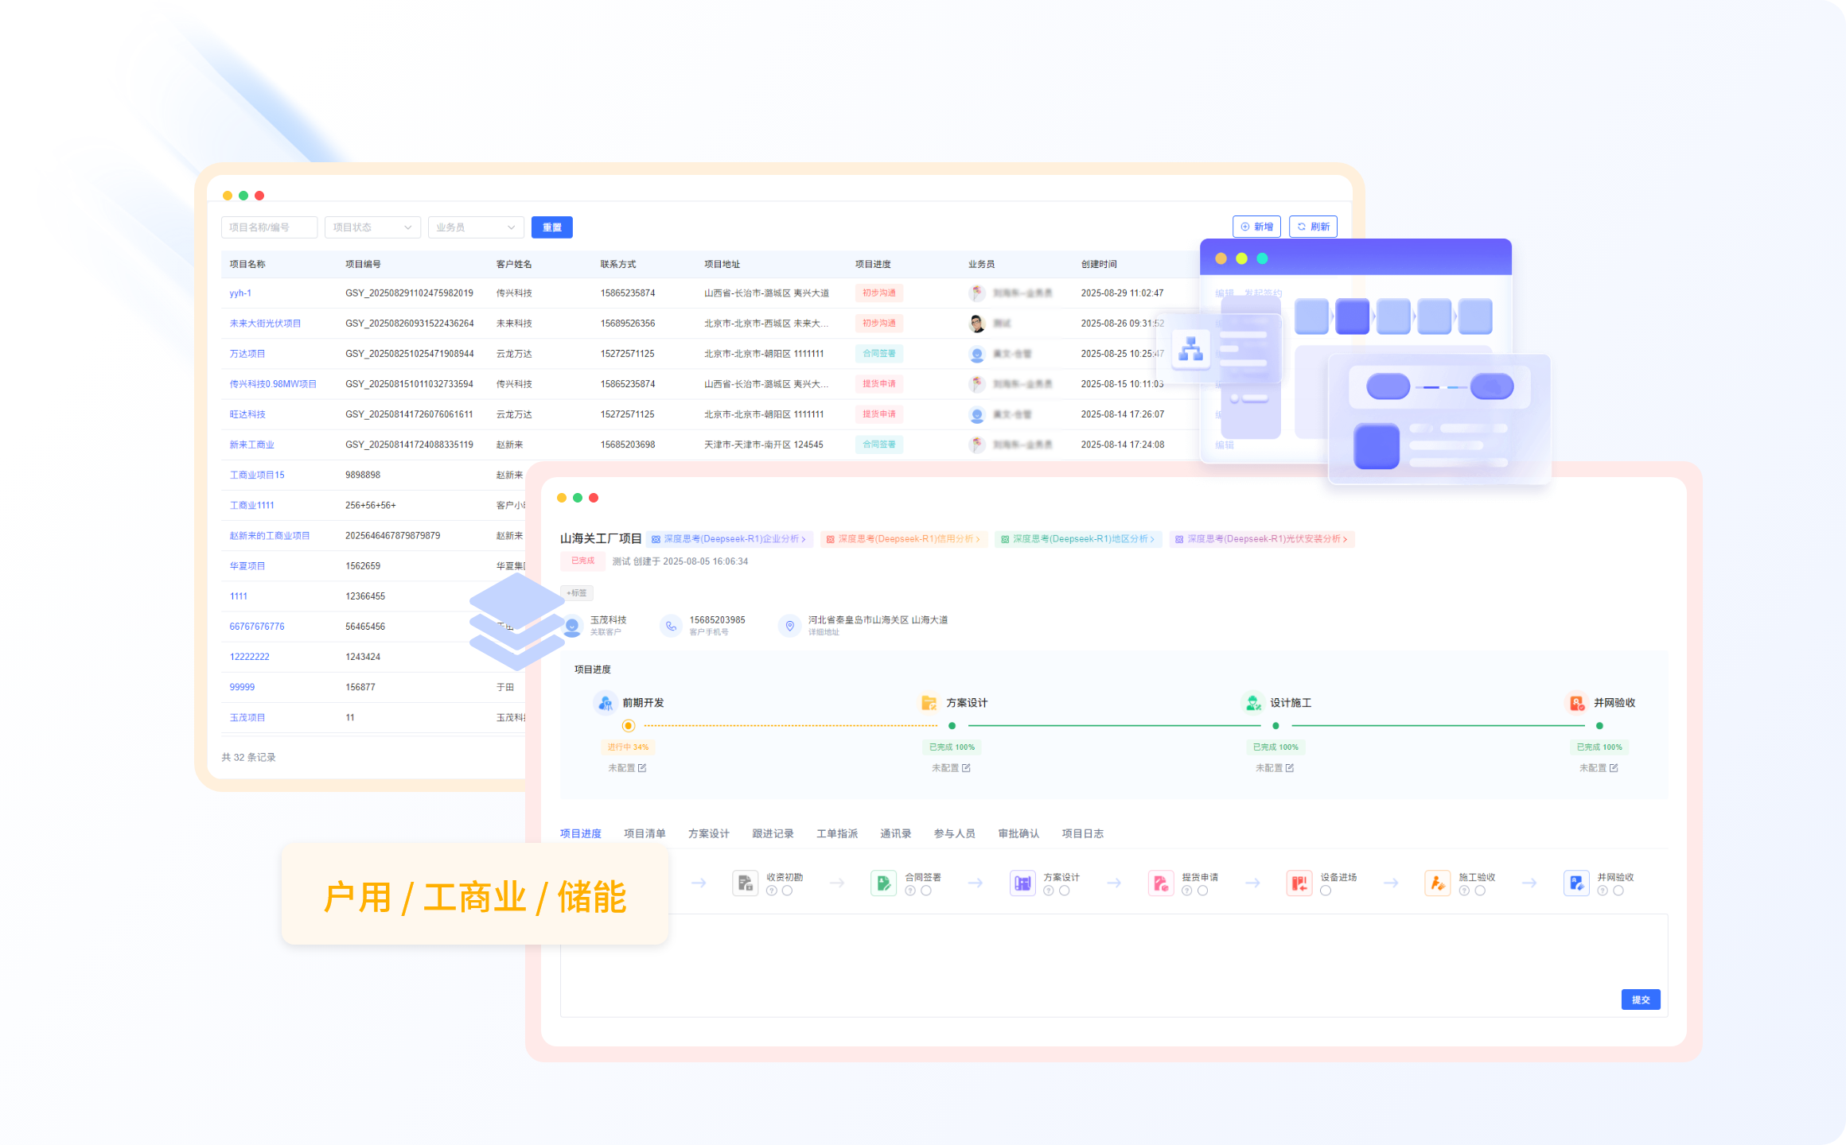The width and height of the screenshot is (1846, 1145).
Task: Click the 收资初勘 workflow step icon
Action: [745, 883]
